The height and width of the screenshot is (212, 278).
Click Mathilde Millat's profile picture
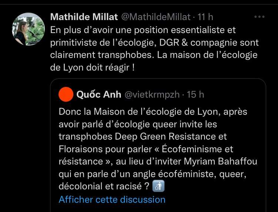click(29, 29)
